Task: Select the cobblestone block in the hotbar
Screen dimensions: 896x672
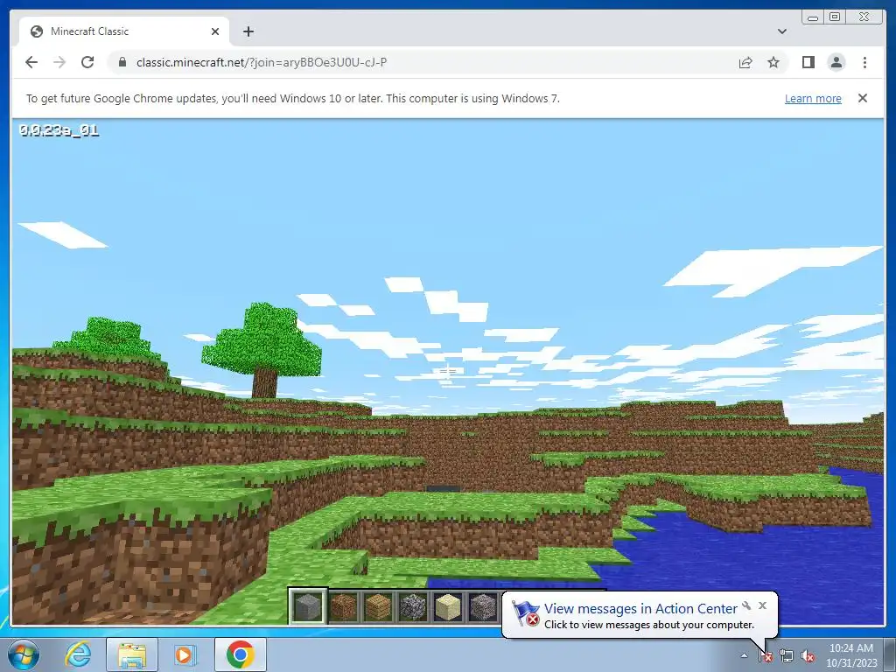Action: 413,606
